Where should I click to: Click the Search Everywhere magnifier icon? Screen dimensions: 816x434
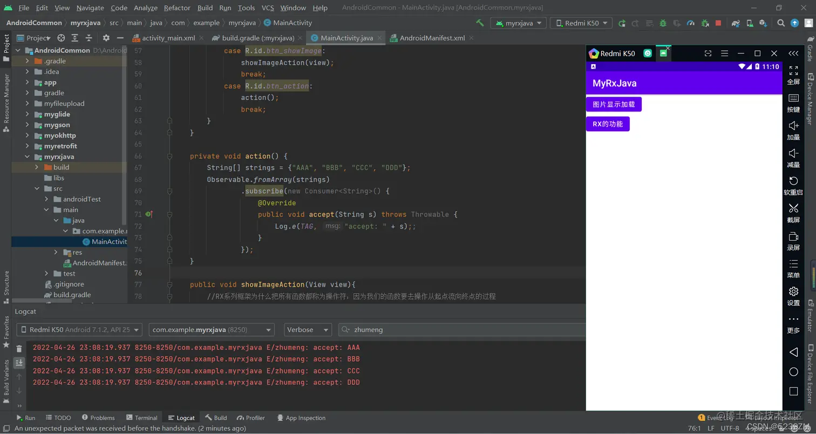pyautogui.click(x=781, y=23)
